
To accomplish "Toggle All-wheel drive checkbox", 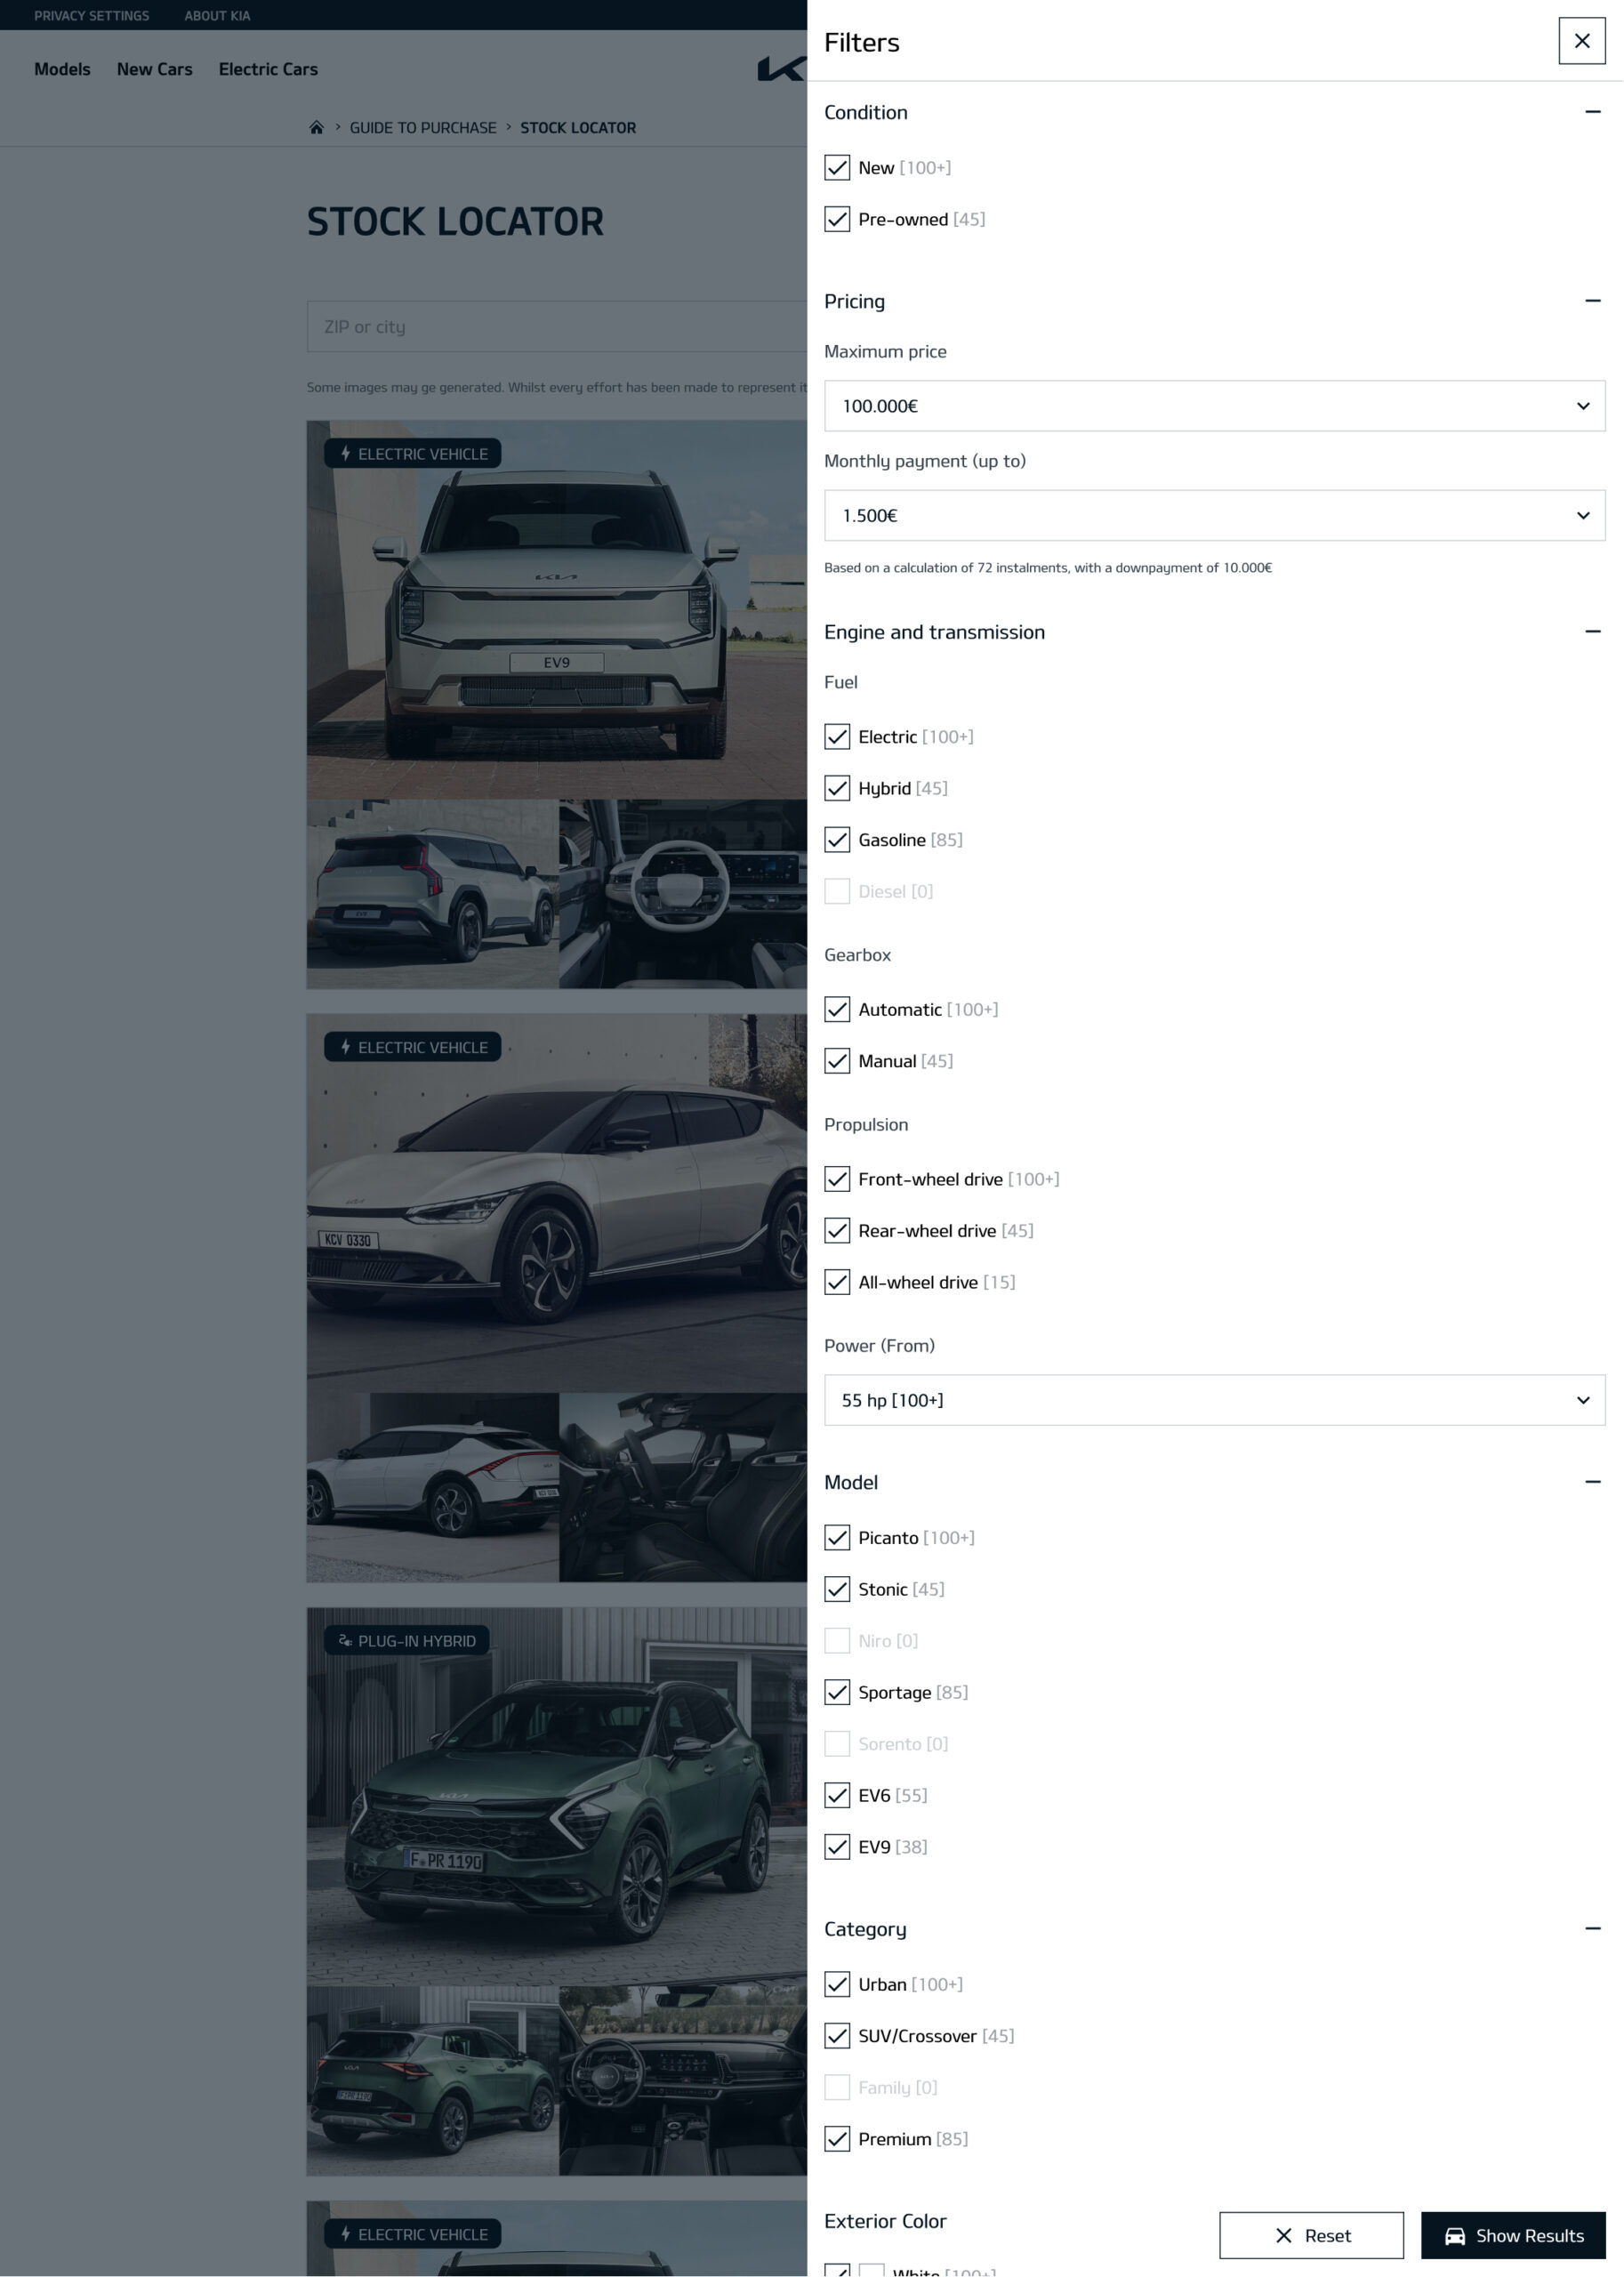I will tap(837, 1282).
